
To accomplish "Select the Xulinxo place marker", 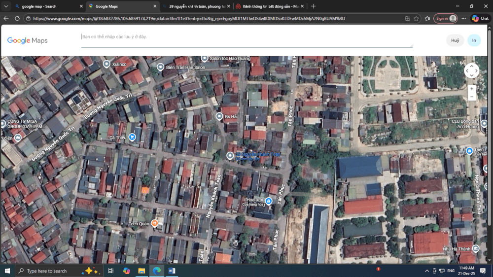I will [x=106, y=64].
